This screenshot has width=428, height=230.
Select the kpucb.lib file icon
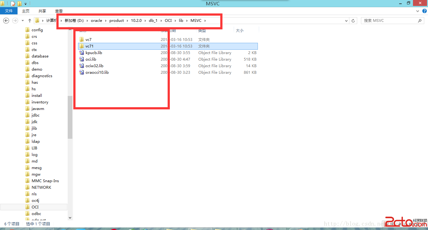point(82,53)
